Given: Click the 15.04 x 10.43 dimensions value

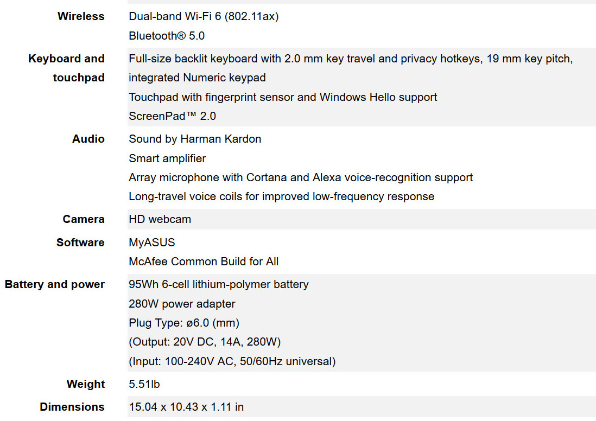Looking at the screenshot, I should [186, 407].
